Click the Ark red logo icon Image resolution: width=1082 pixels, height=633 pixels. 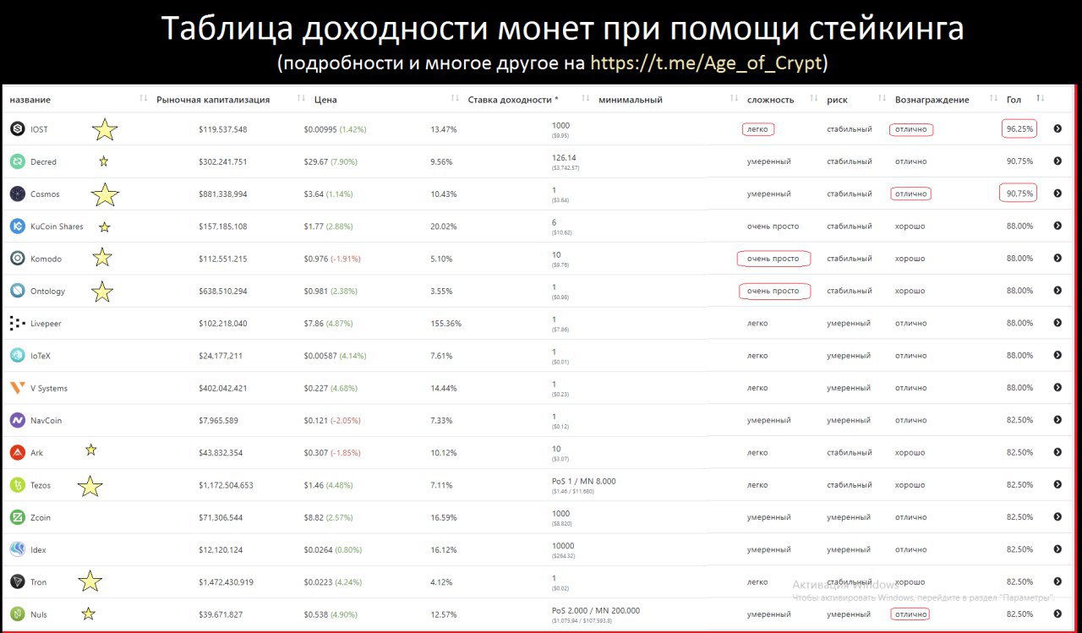coord(17,453)
